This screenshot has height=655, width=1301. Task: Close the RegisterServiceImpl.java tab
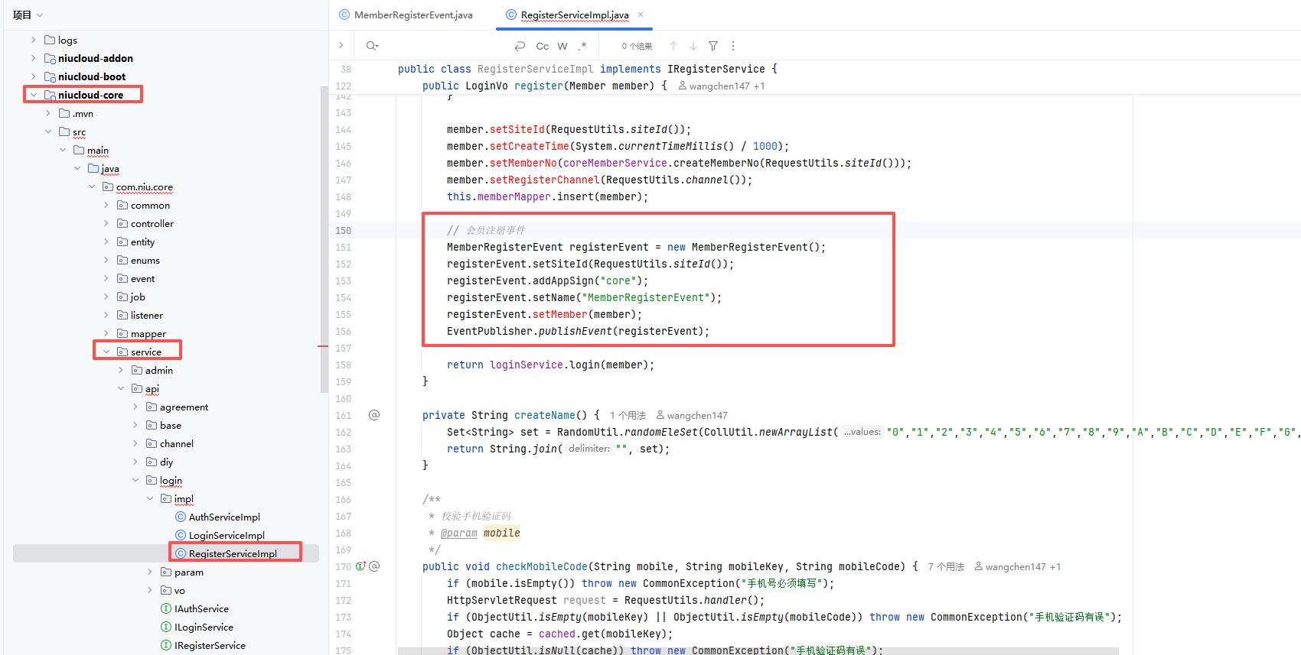[x=641, y=15]
